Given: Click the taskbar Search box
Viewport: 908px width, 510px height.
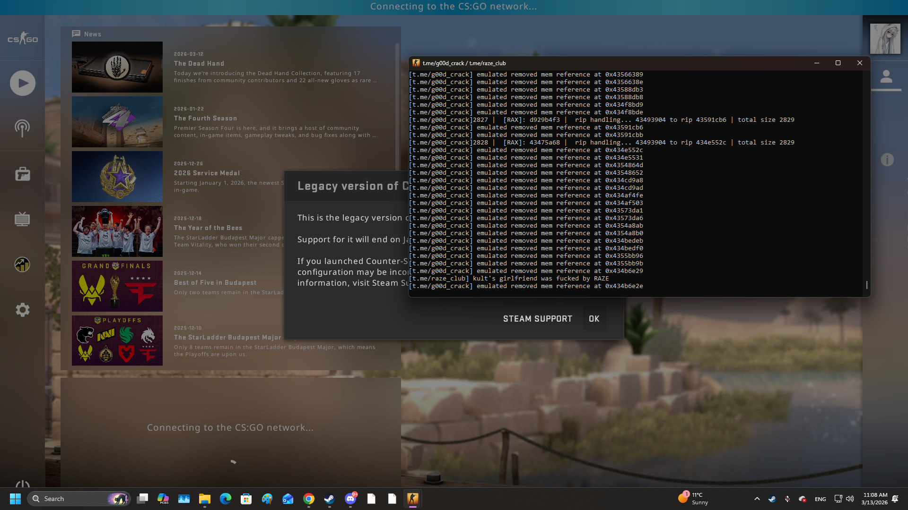Looking at the screenshot, I should [71, 499].
